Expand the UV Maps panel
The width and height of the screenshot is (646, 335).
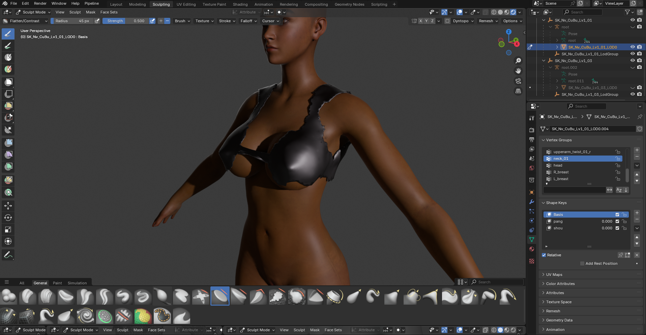554,275
